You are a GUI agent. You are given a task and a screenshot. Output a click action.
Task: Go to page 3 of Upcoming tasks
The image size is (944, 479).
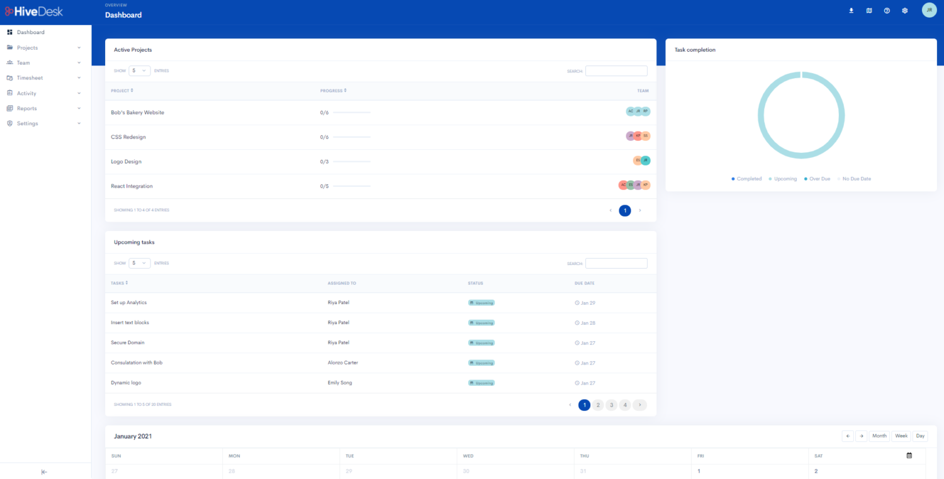point(611,405)
